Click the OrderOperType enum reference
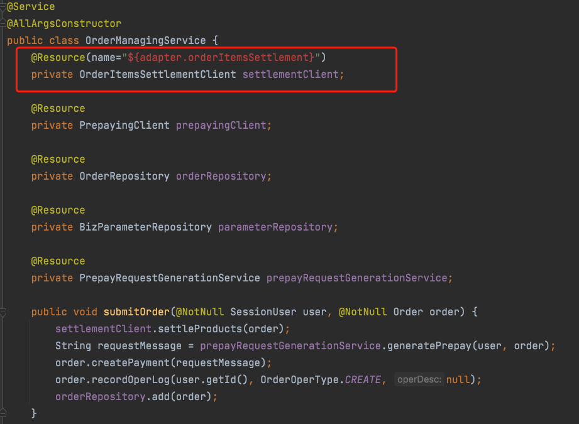Viewport: 579px width, 424px height. (x=299, y=380)
